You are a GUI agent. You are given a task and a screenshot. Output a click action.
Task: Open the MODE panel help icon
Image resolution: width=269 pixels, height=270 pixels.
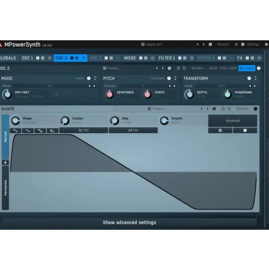pyautogui.click(x=89, y=78)
